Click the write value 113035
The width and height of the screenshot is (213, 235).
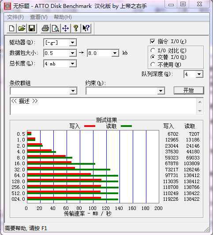[x=171, y=181]
